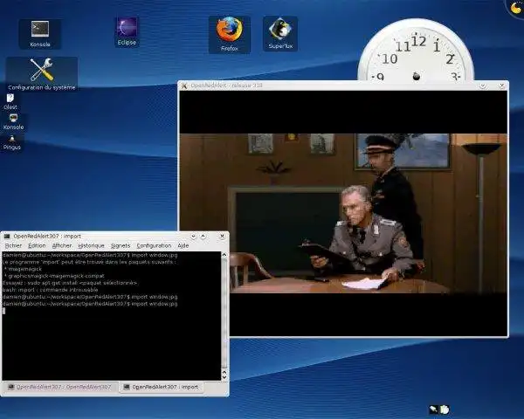Viewport: 524px width, 419px height.
Task: Open the Édition menu in Konsole
Action: click(37, 245)
